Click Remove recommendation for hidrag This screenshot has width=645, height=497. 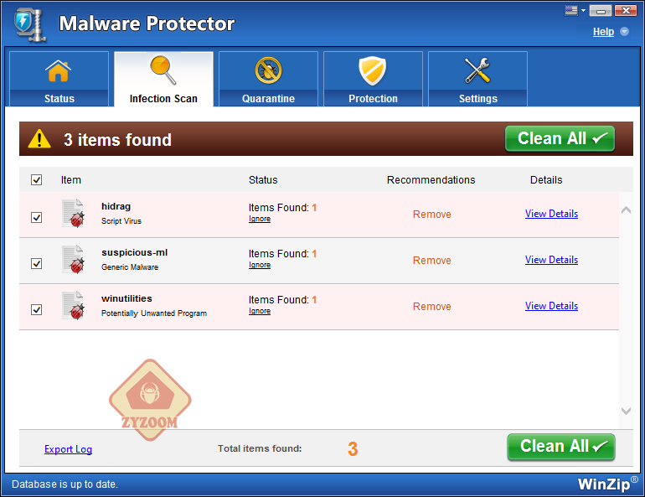[x=431, y=215]
